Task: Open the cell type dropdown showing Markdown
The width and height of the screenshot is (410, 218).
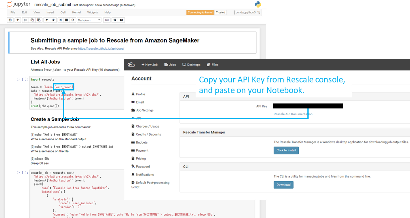Action: click(89, 20)
